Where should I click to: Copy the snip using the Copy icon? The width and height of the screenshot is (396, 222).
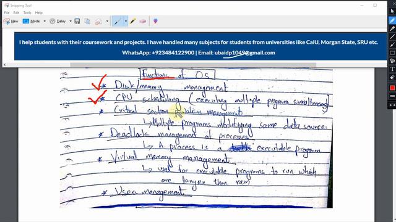click(87, 22)
